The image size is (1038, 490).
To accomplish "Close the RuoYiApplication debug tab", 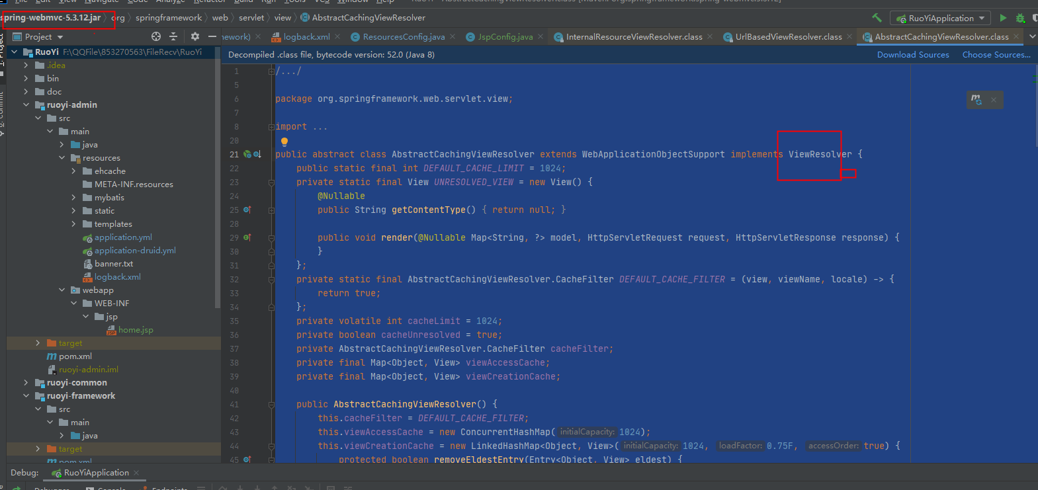I will (x=136, y=473).
